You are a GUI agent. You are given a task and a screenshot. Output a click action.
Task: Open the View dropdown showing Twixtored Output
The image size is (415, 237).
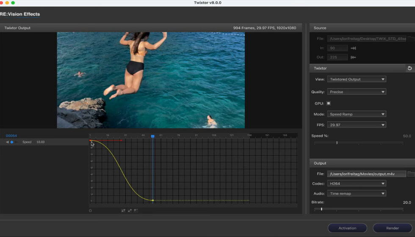coord(356,79)
